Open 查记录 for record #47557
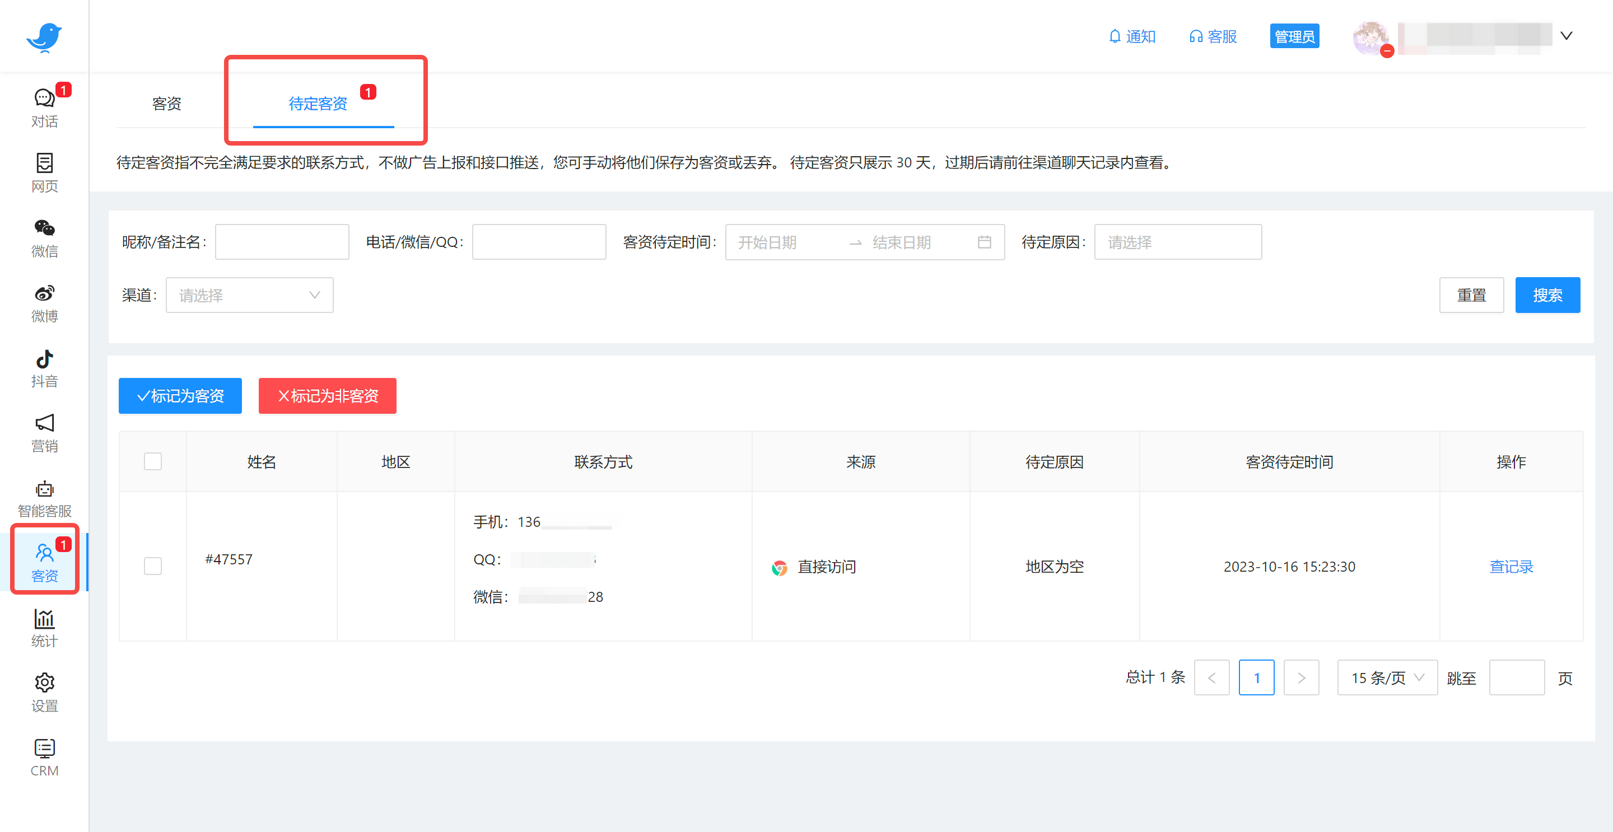1613x832 pixels. (1511, 566)
